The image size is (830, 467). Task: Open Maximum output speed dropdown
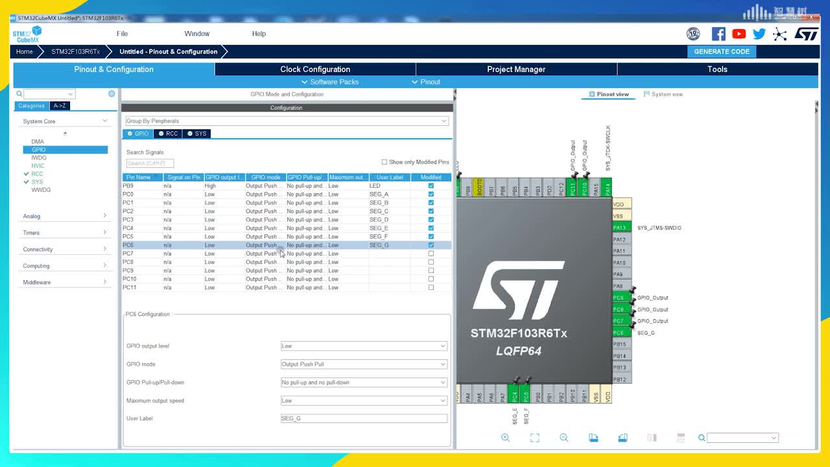[364, 400]
